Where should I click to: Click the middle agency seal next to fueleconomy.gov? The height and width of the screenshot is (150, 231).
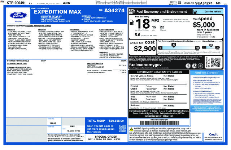[x=194, y=66]
